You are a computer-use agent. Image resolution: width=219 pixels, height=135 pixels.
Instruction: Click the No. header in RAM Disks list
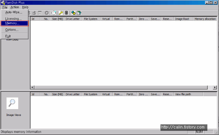click(x=45, y=19)
